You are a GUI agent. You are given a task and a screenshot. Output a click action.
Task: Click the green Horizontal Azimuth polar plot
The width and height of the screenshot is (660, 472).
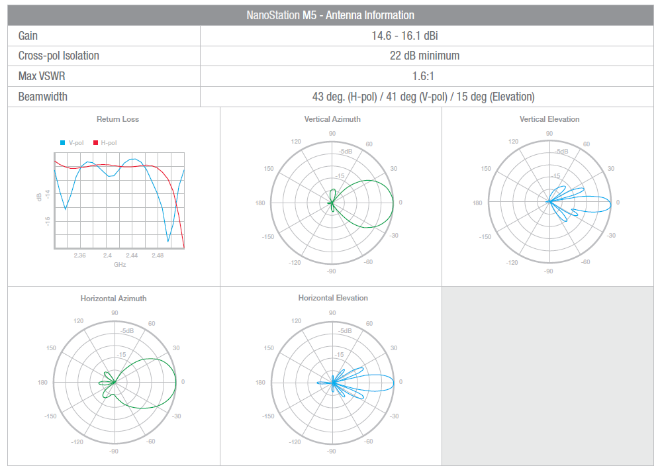click(x=115, y=383)
